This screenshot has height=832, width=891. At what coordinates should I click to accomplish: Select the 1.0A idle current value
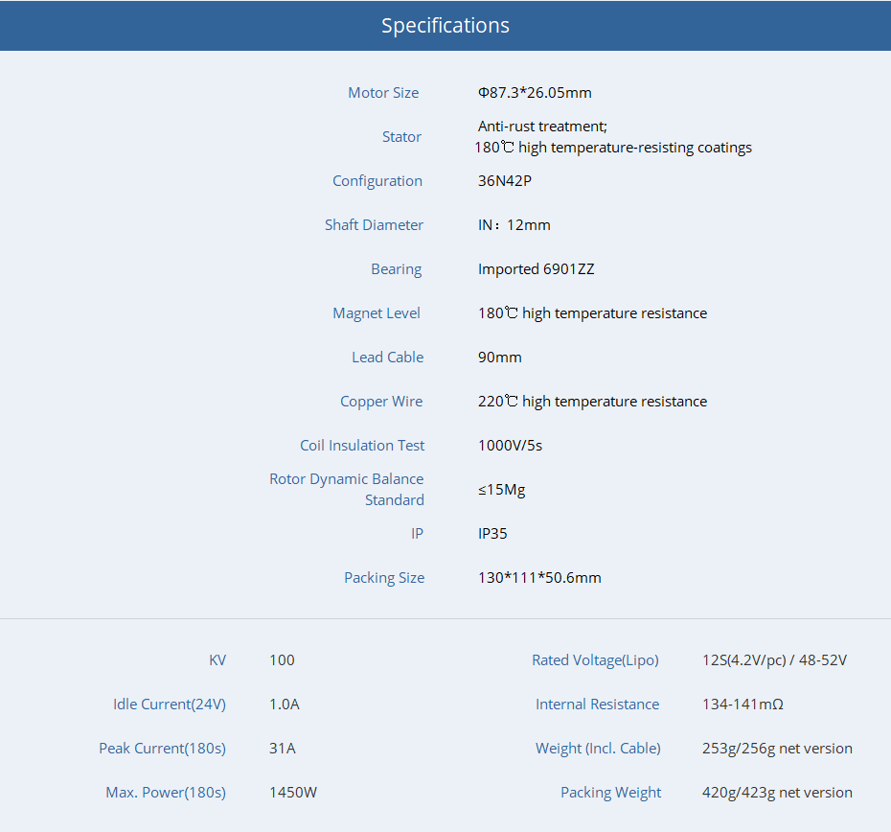[284, 705]
